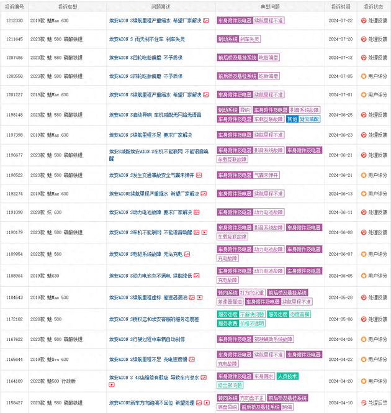Click the 价格不透明 issue tag
This screenshot has width=391, height=413.
point(252,323)
